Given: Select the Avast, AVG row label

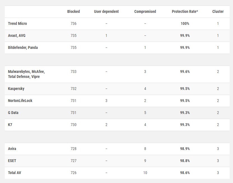Looking at the screenshot, I should 17,35.
